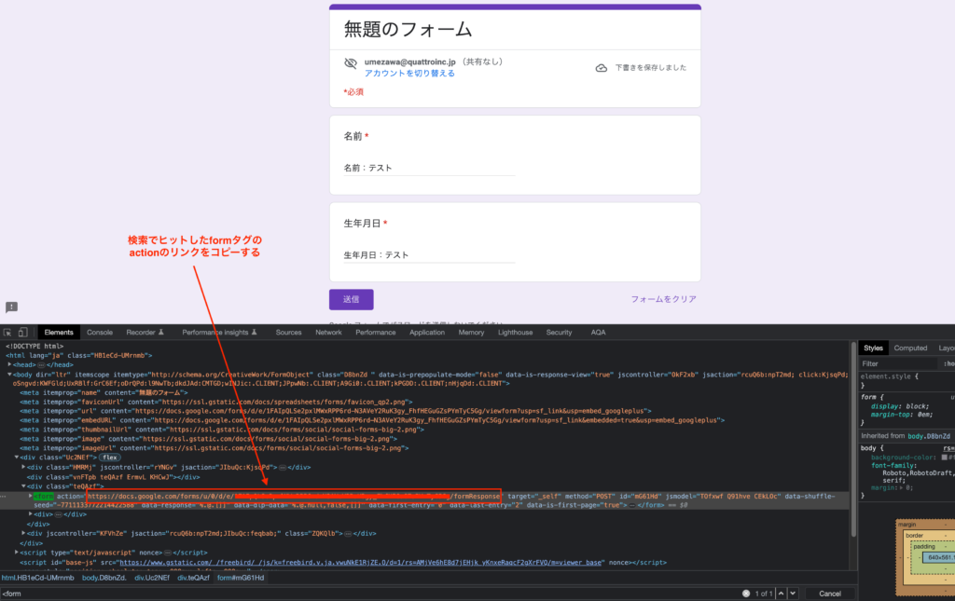Screen dimensions: 955x601
Task: Expand the highlighted form element node
Action: [30, 496]
